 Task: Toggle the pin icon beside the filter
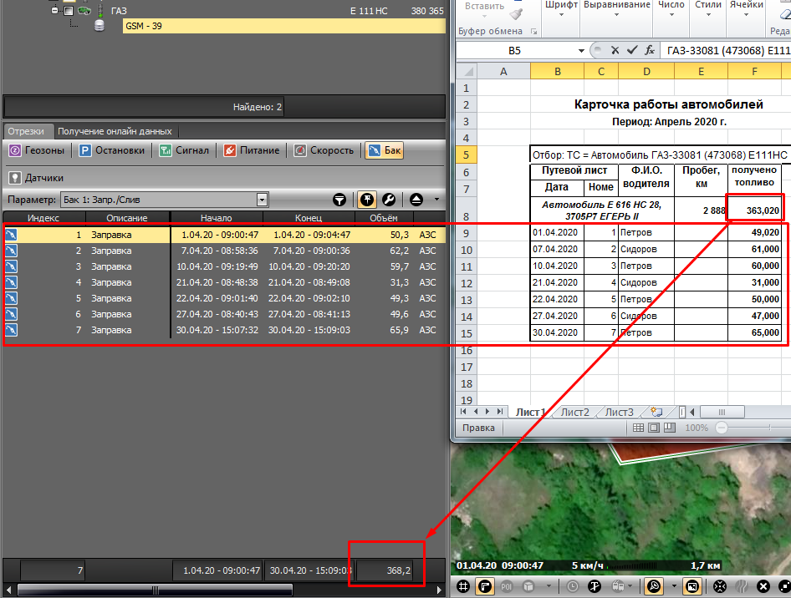[367, 200]
